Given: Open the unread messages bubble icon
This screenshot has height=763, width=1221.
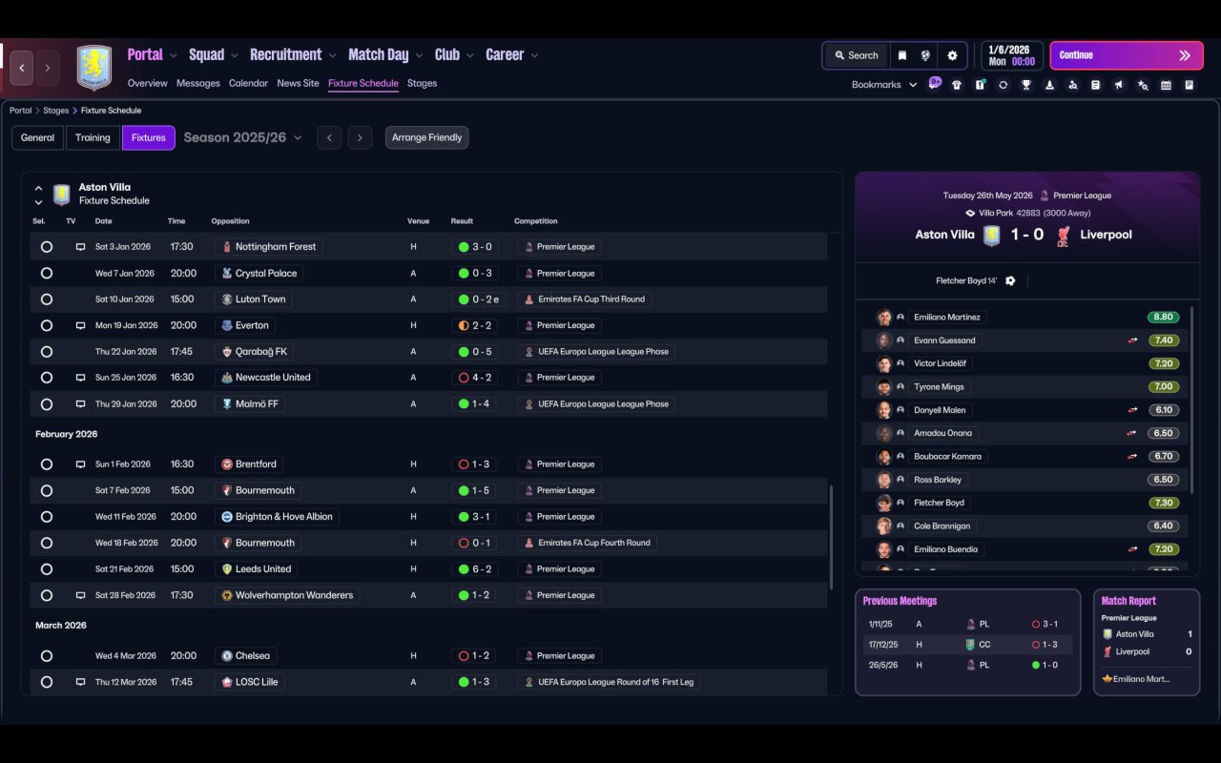Looking at the screenshot, I should [x=935, y=83].
